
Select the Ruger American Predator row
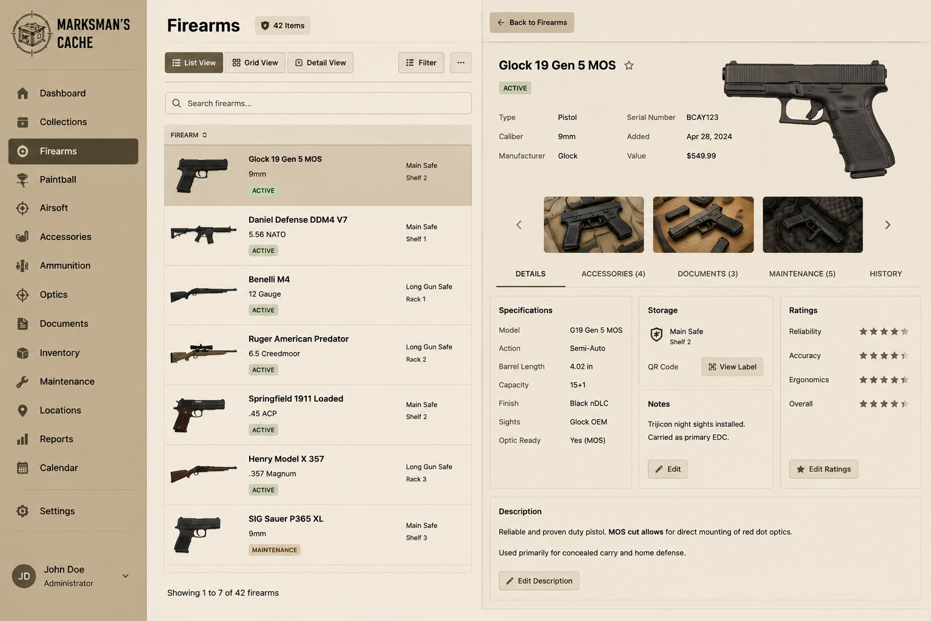[x=318, y=355]
